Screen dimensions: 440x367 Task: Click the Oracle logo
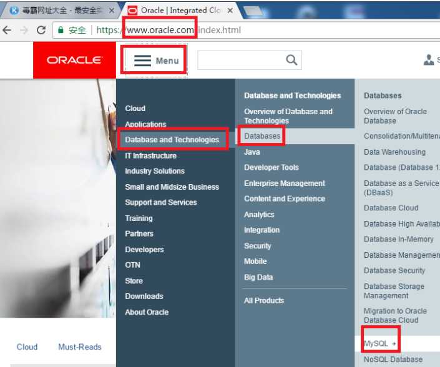(x=74, y=60)
